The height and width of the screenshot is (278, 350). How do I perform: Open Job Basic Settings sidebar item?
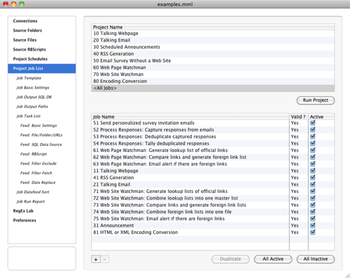[x=42, y=88]
